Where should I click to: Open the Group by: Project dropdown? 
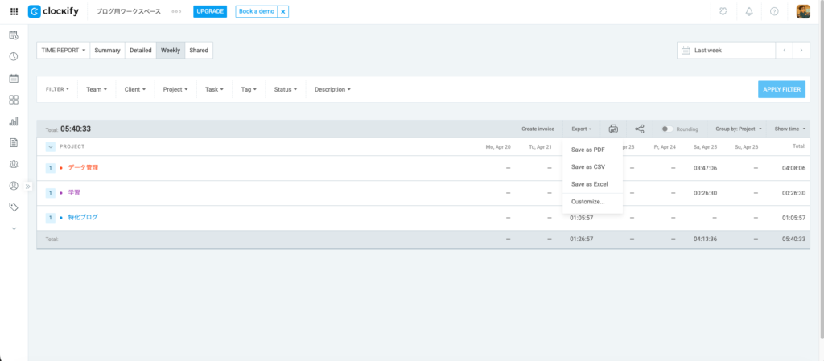pos(738,129)
